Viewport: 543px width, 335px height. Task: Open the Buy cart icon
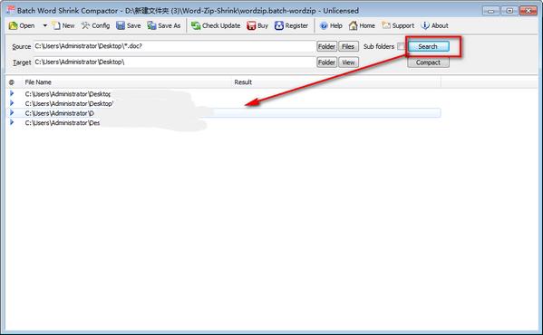(x=251, y=25)
